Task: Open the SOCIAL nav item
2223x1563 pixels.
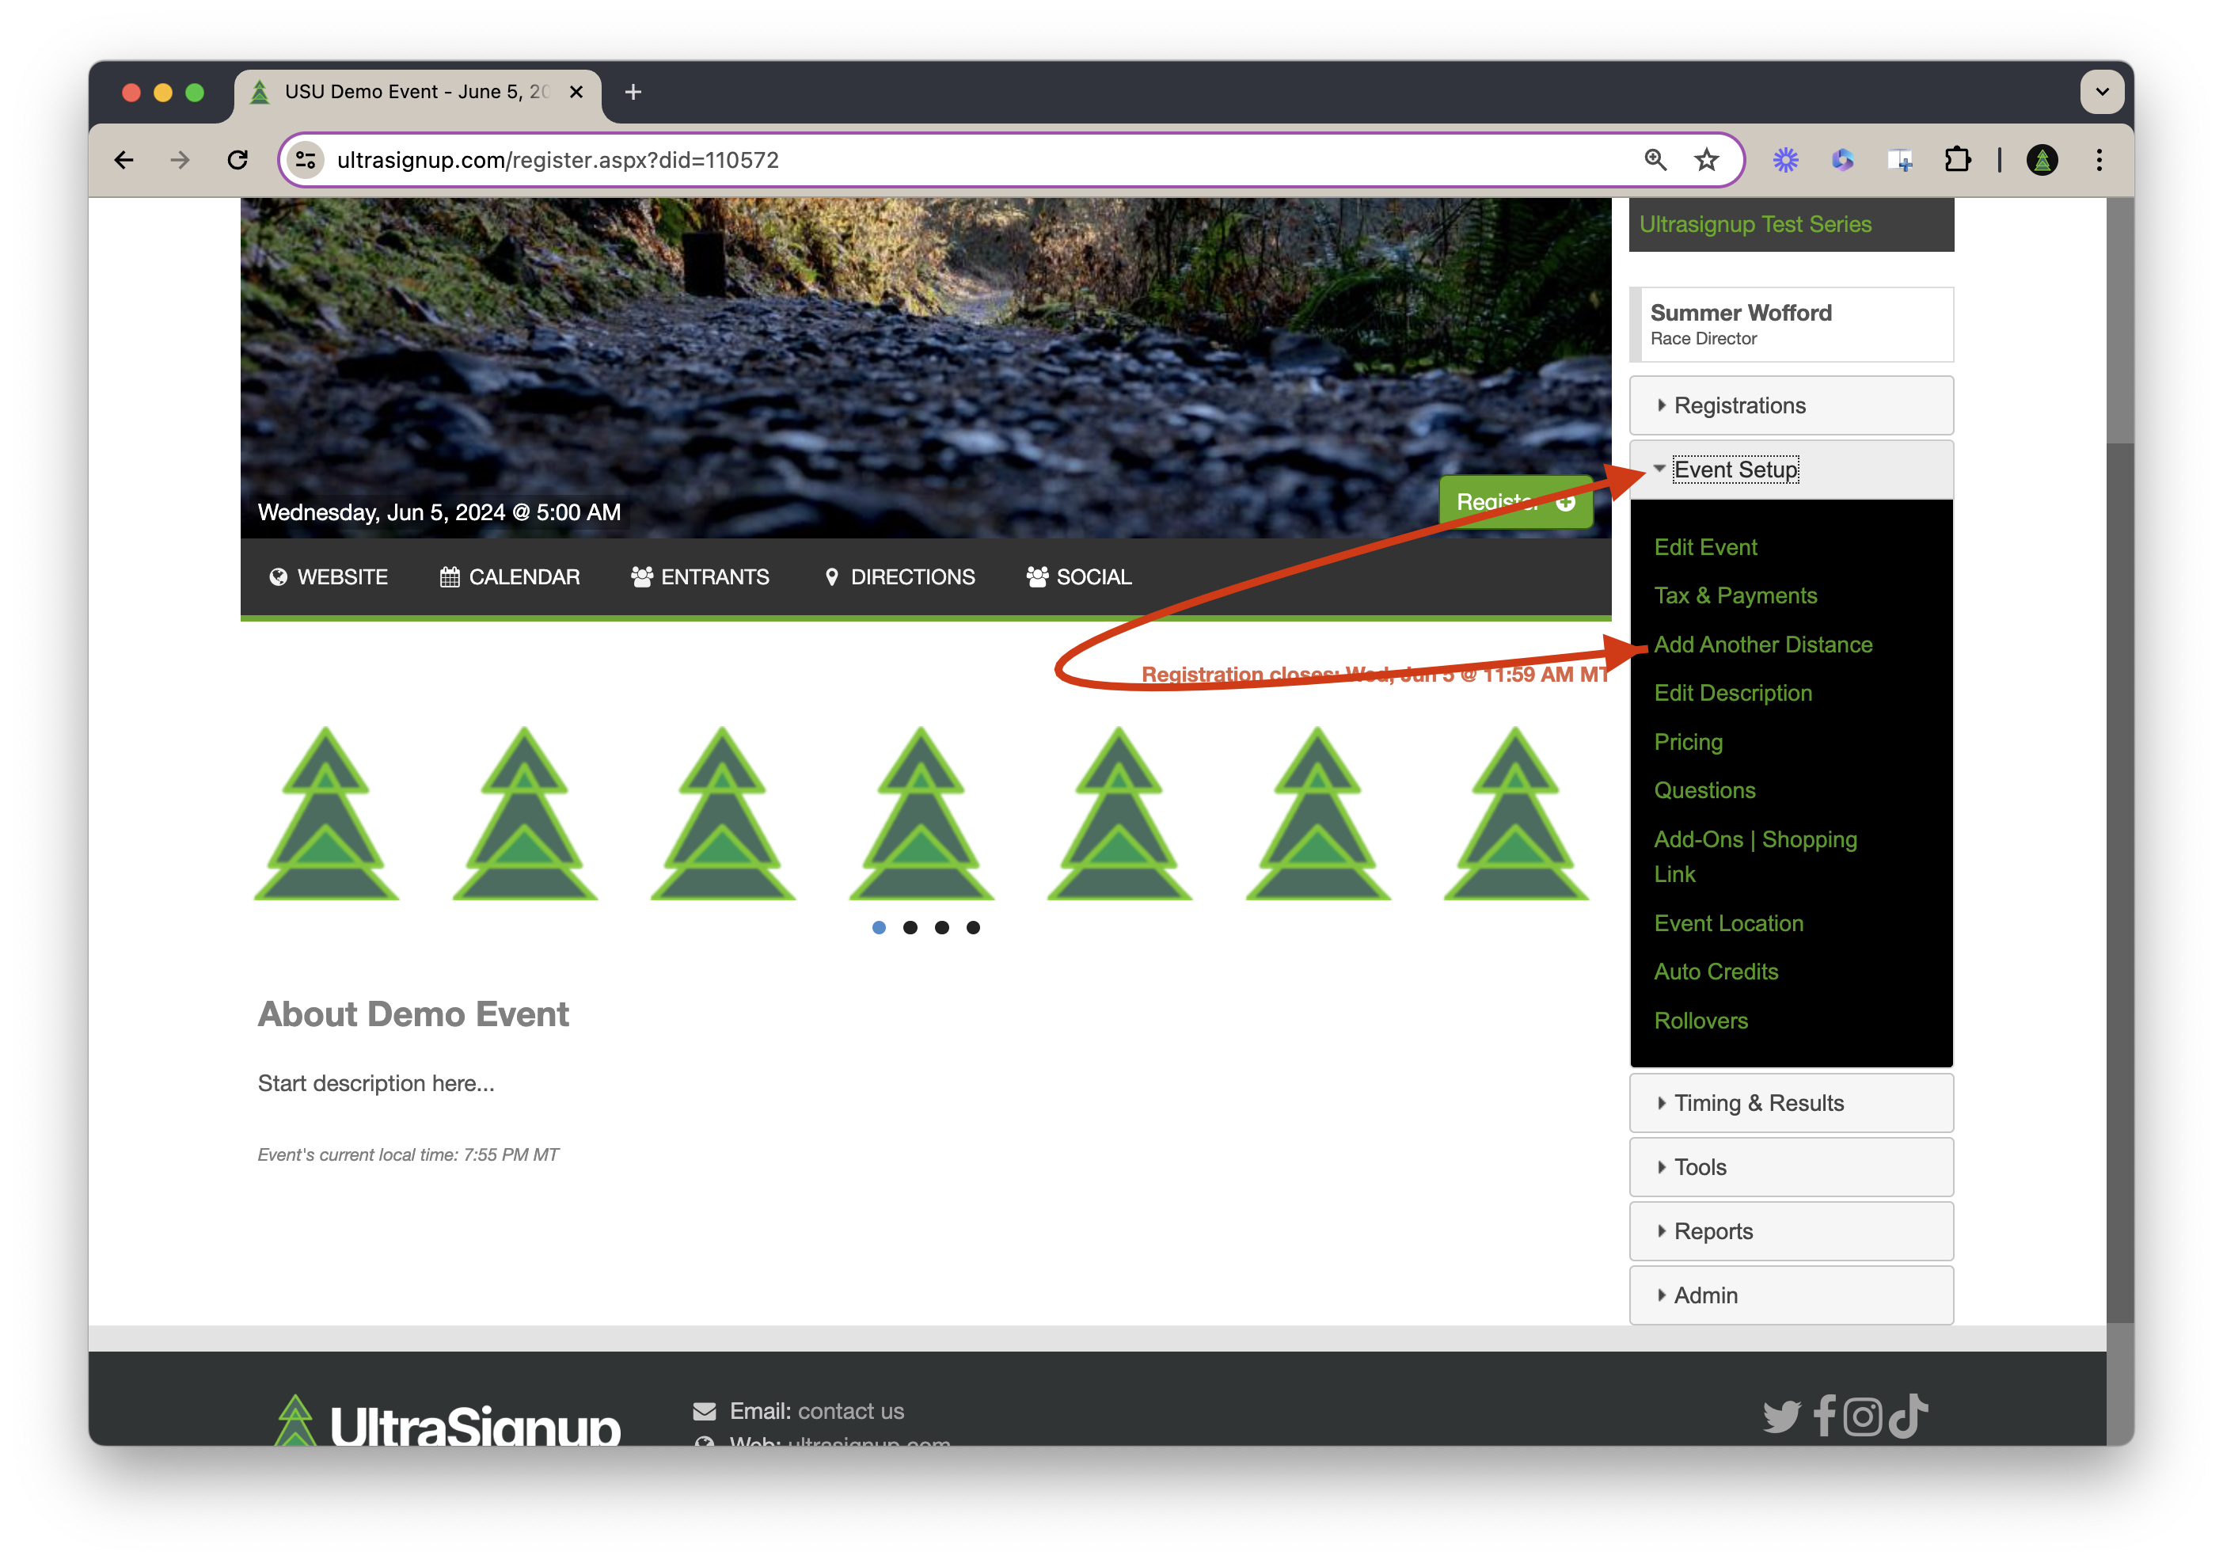Action: pyautogui.click(x=1078, y=577)
